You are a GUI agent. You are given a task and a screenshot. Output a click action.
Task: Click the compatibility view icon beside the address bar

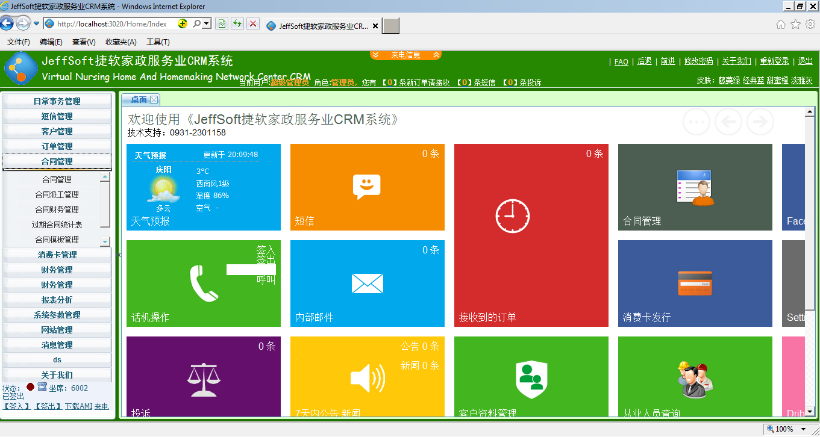click(x=222, y=24)
